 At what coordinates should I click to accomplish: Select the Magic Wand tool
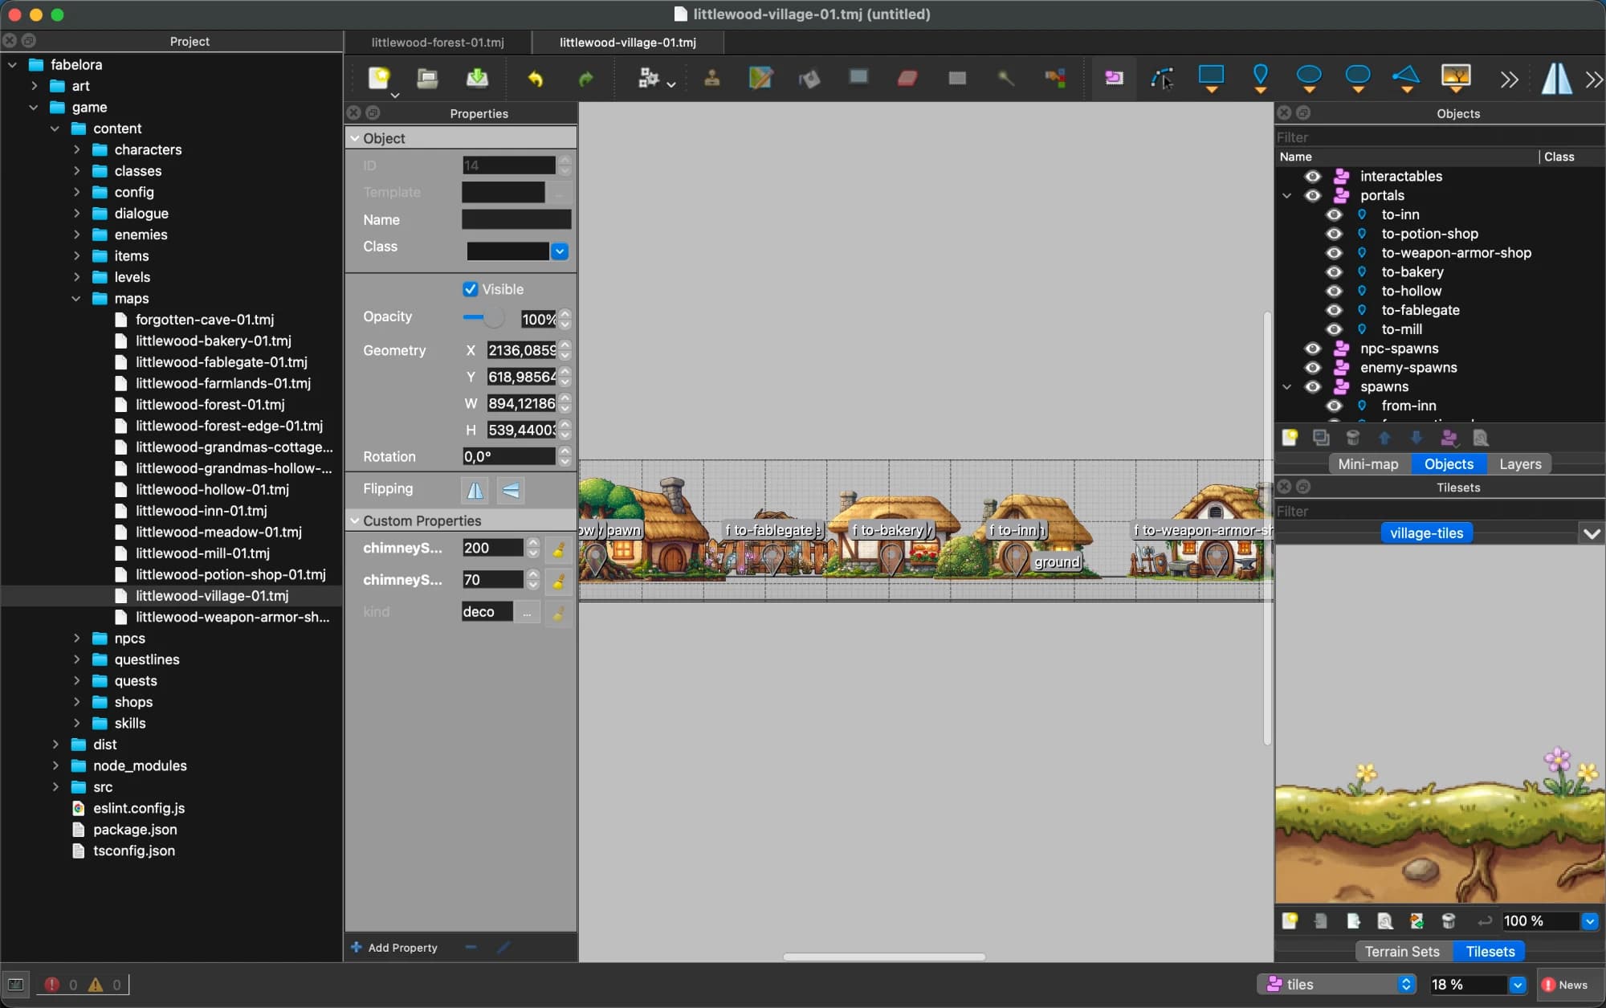[1005, 78]
